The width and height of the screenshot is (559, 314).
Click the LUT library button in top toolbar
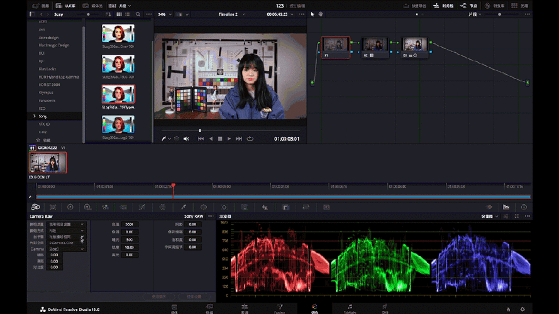(x=66, y=5)
